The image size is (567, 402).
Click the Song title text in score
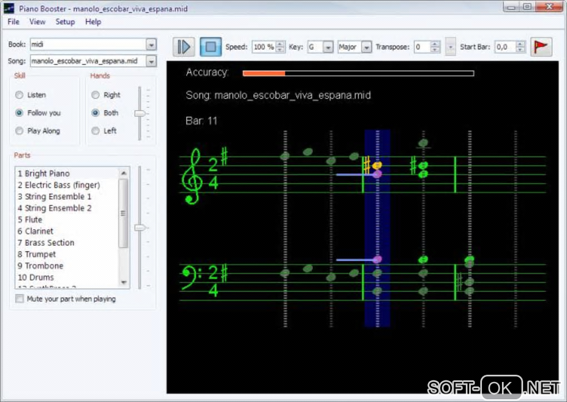coord(278,95)
